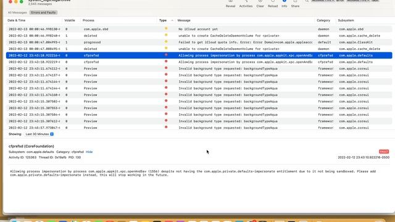This screenshot has height=222, width=395.
Task: Select the 00:00:47.008495 deleted row
Action: coord(199,49)
